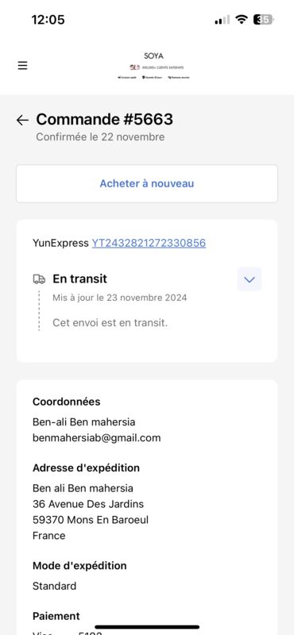294x635 pixels.
Task: Tap the Paiement section heading
Action: pos(56,617)
